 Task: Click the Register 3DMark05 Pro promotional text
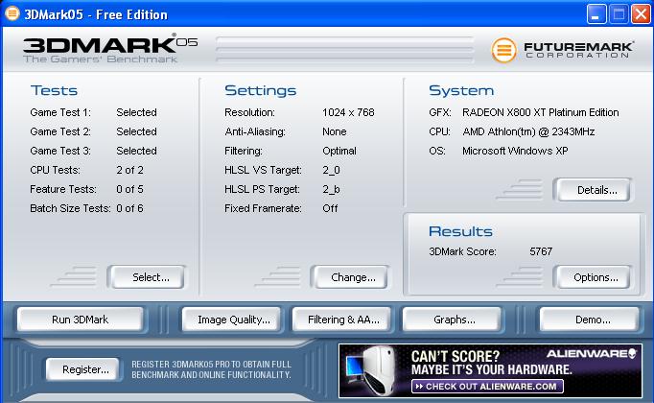(x=212, y=369)
